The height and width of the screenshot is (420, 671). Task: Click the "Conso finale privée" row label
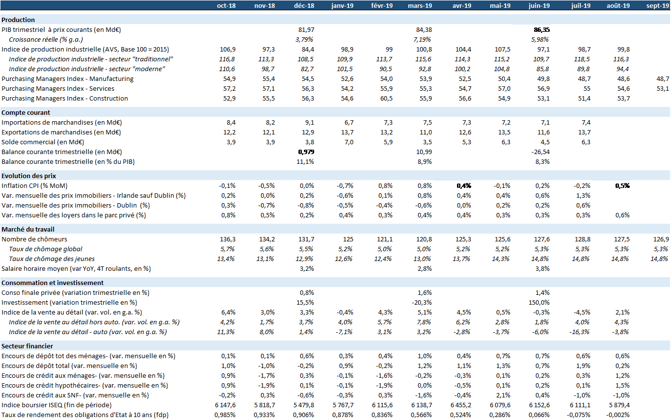76,292
